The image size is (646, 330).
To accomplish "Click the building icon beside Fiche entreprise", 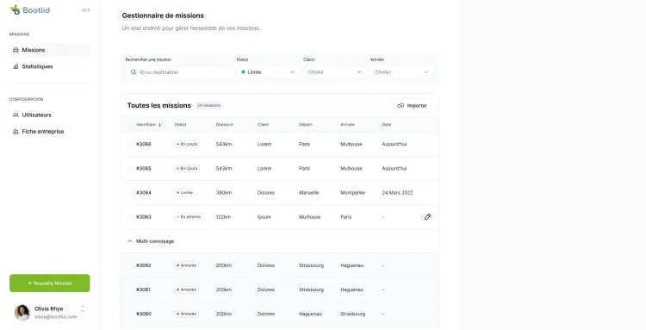I will (x=16, y=132).
